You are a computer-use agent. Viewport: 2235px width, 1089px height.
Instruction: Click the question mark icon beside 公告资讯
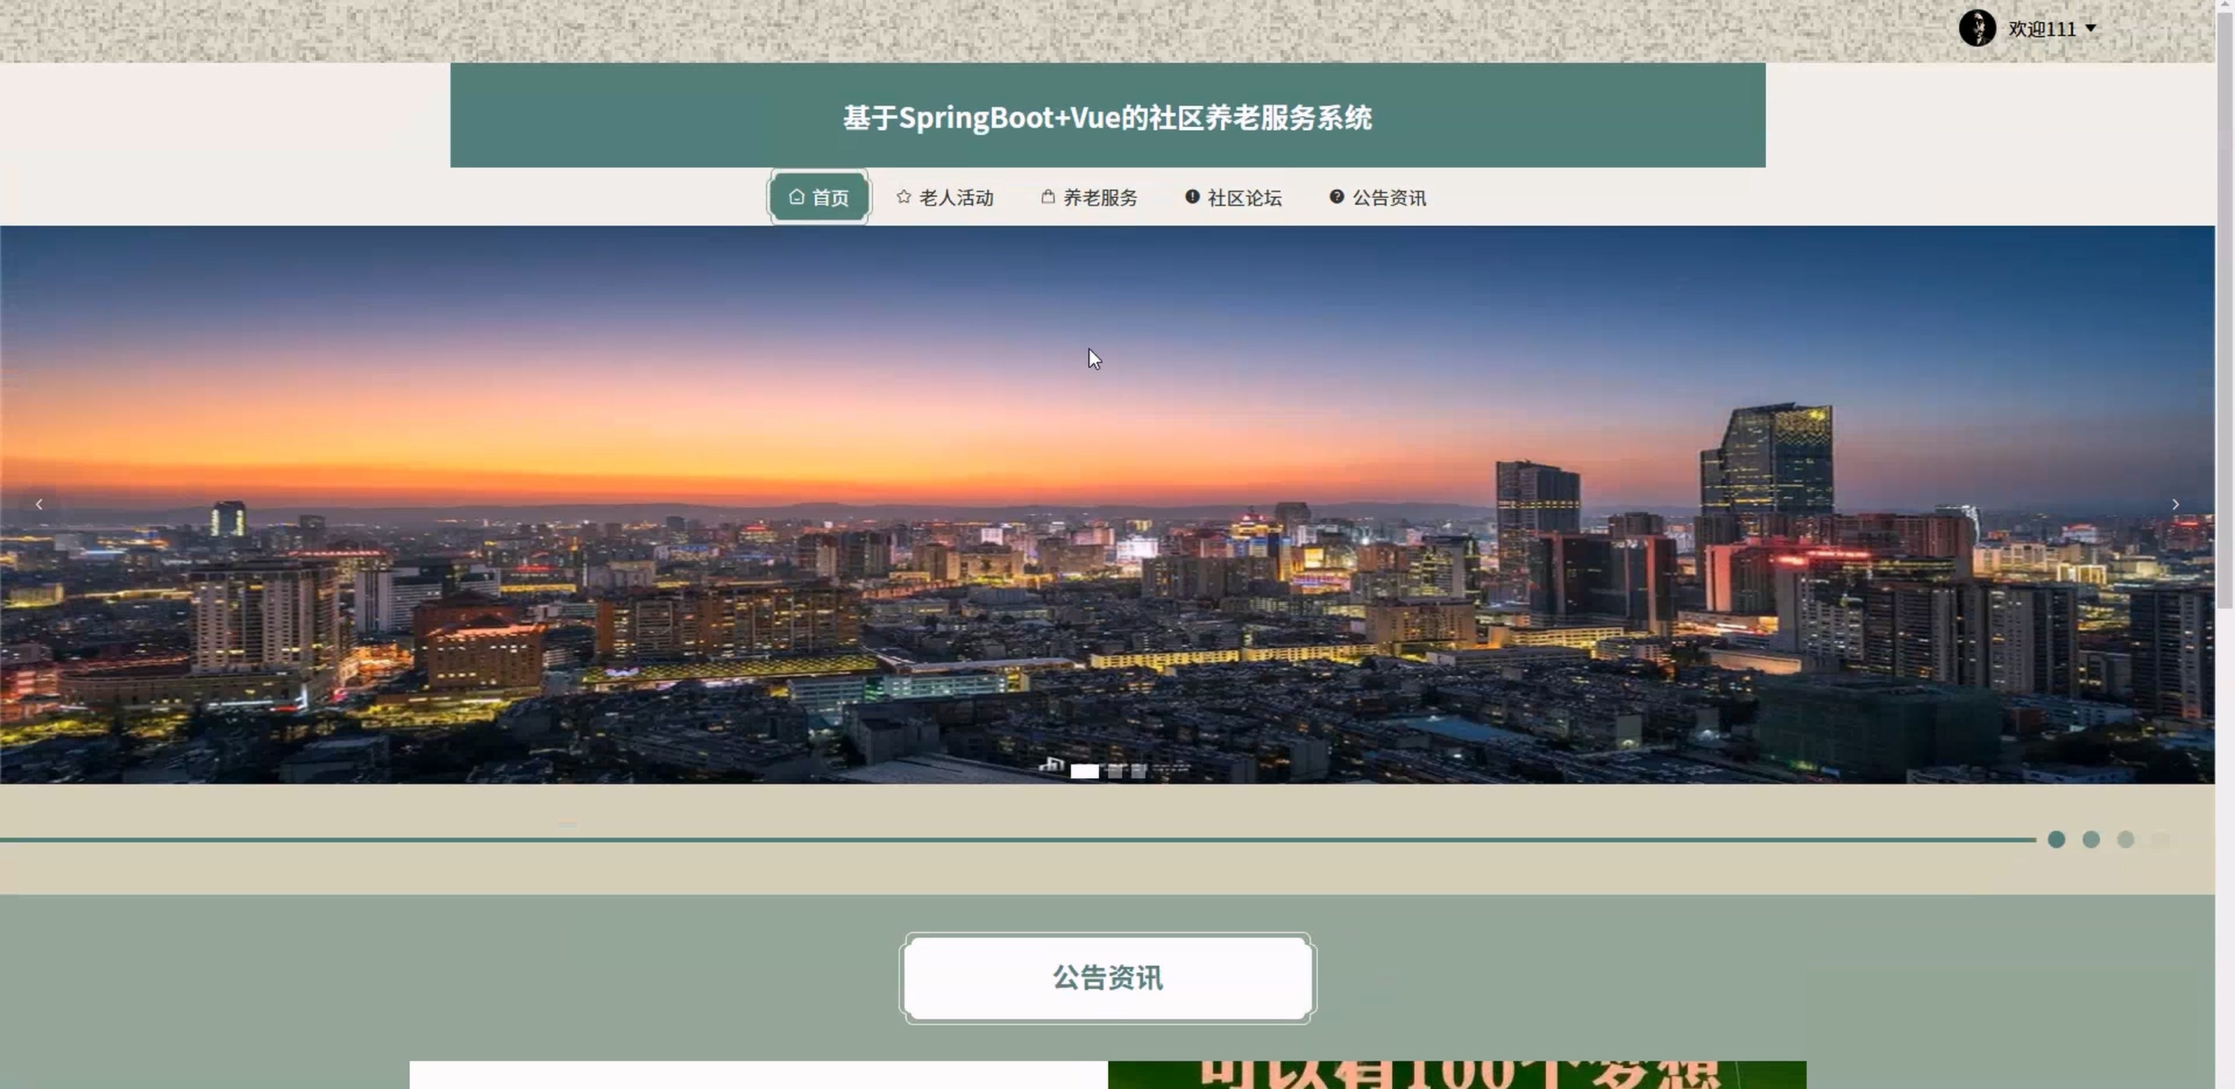pos(1336,197)
